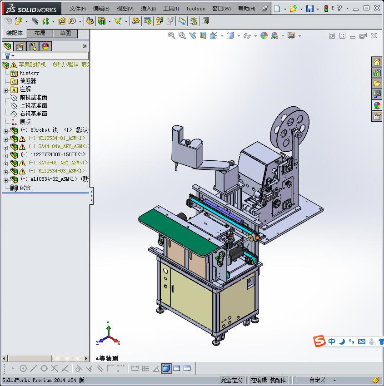Click the 自定义 status bar button

tap(317, 380)
